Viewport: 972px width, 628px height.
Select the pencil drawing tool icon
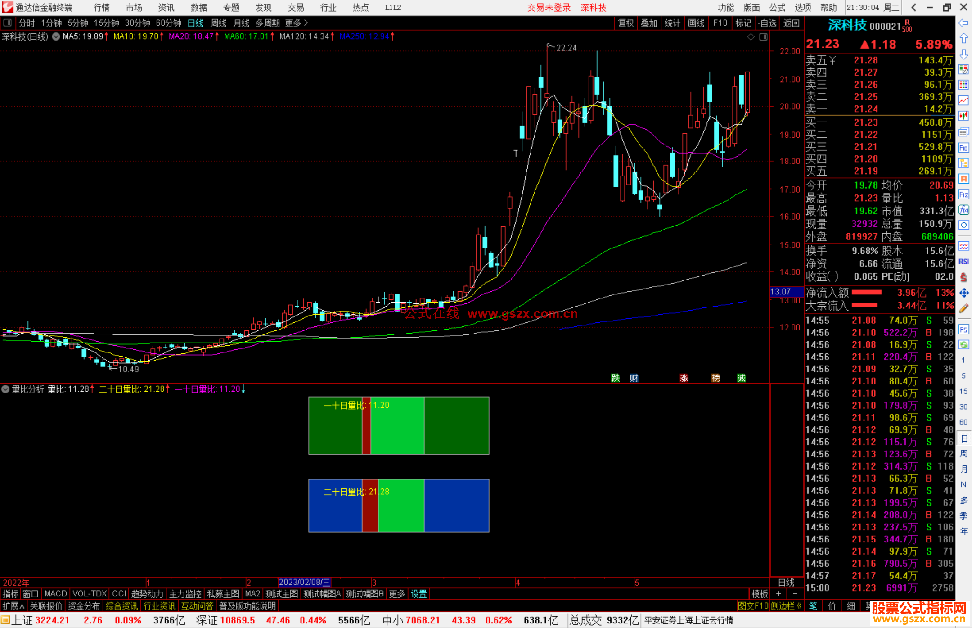click(963, 309)
